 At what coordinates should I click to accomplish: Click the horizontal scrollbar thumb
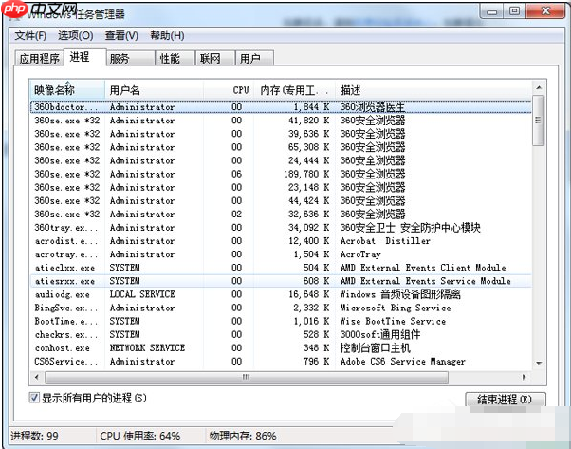click(247, 377)
